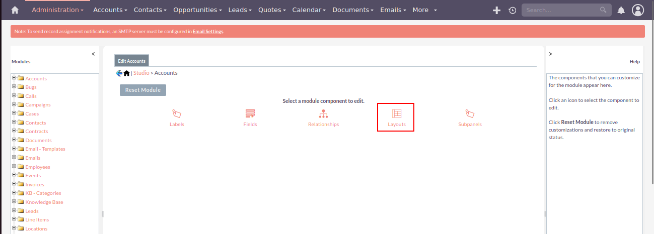654x234 pixels.
Task: Open the Subpanels component icon
Action: [470, 114]
